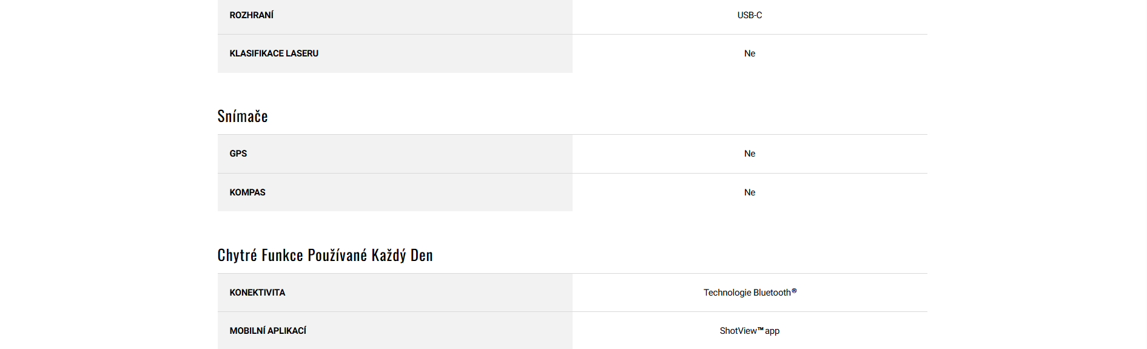This screenshot has height=349, width=1147.
Task: Click the Ne value beside KLASIFIKACE LASERU
Action: coord(750,53)
